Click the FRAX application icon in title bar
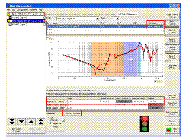The width and height of the screenshot is (186, 139). click(8, 6)
